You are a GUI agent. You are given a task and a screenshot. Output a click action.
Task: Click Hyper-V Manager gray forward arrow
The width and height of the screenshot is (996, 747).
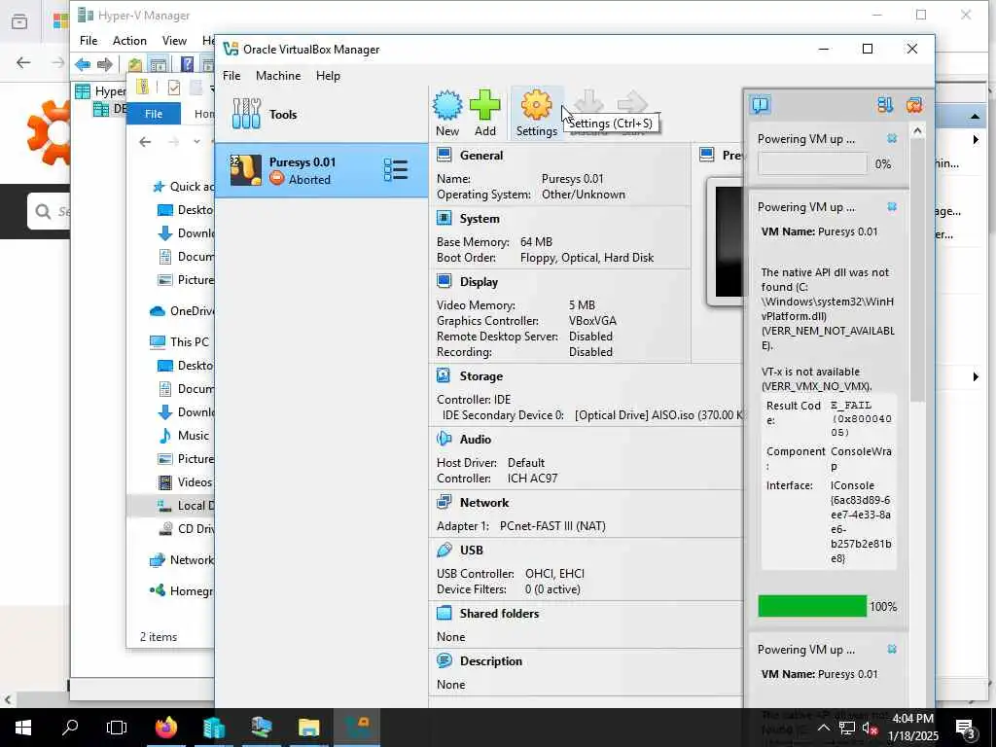tap(105, 63)
